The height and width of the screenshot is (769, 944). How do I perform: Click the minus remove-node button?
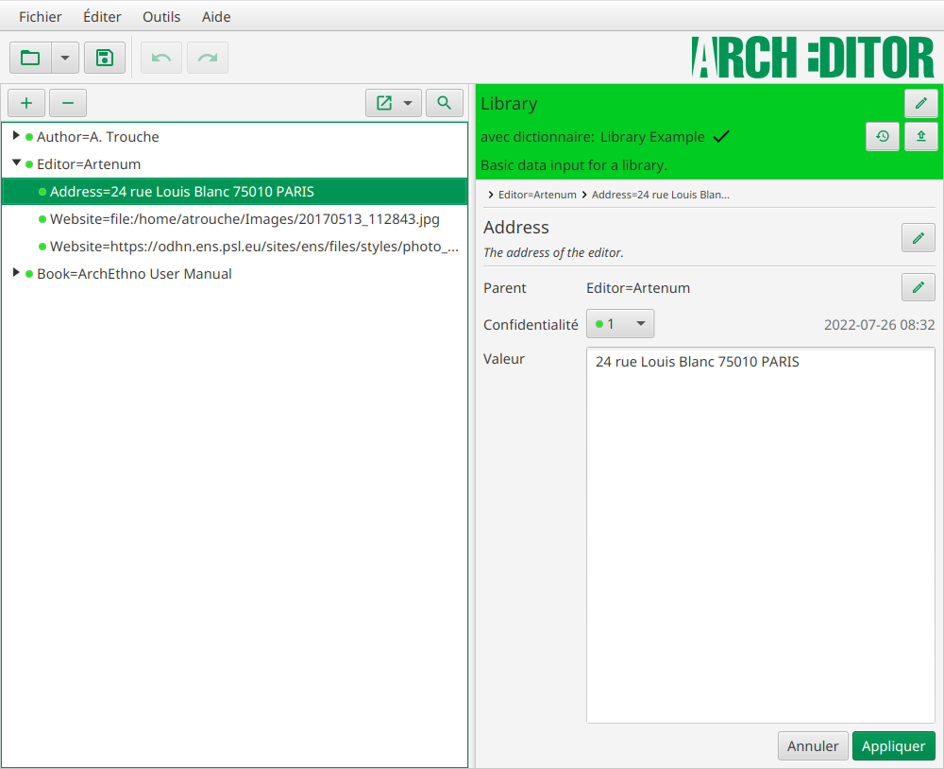point(68,103)
